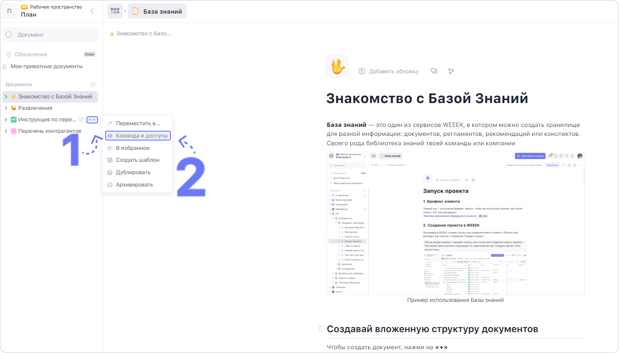Screen dimensions: 619x353
Task: Collapse the sidebar with the double chevron icon
Action: 93,11
